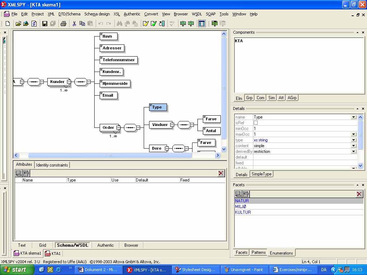Viewport: 367px width, 275px height.
Task: Open the maxOcc dropdown arrow
Action: (353, 134)
